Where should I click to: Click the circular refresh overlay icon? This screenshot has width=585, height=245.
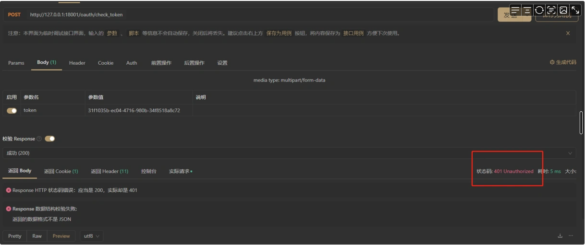click(539, 10)
